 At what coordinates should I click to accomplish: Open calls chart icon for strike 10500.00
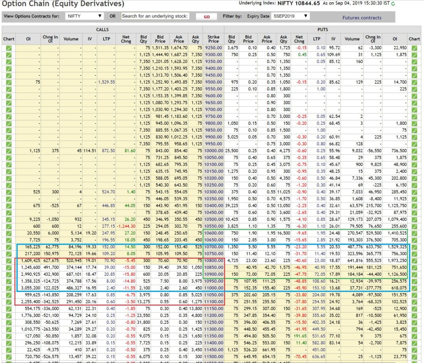pos(9,220)
